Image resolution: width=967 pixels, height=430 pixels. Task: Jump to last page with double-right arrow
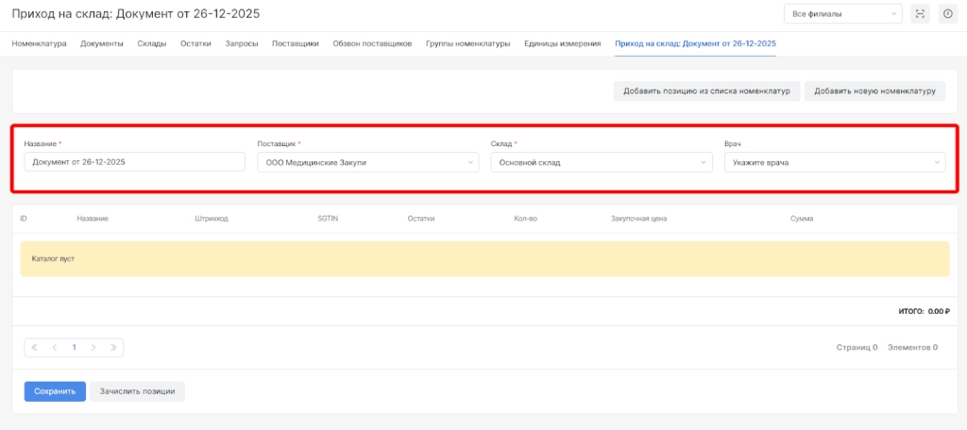[x=113, y=347]
